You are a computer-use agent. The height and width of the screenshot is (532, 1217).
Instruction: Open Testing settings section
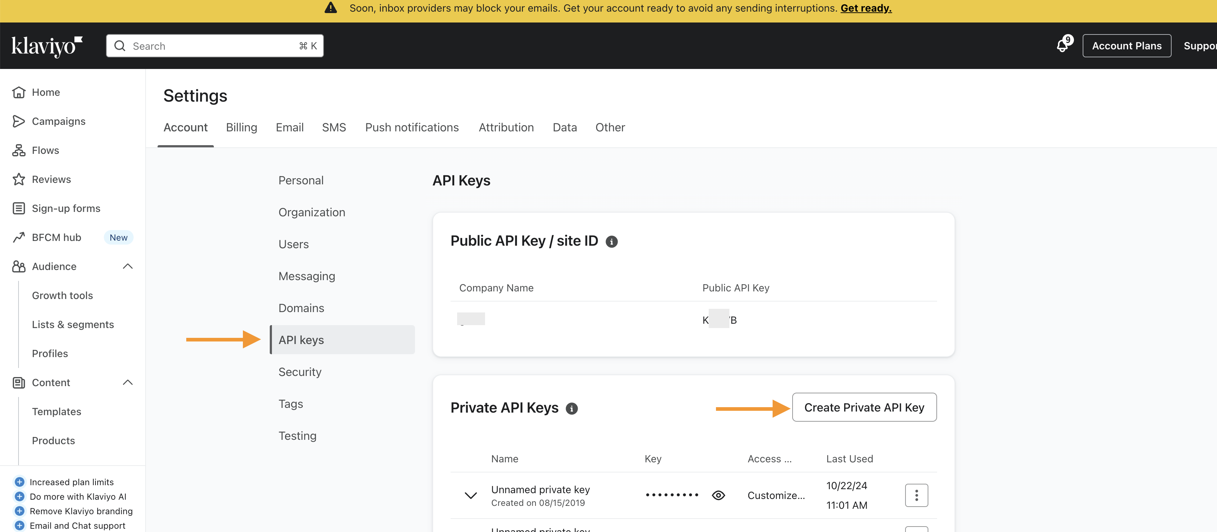(297, 436)
